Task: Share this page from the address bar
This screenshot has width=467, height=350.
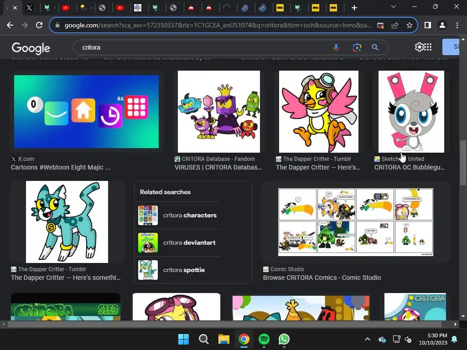Action: pos(395,26)
